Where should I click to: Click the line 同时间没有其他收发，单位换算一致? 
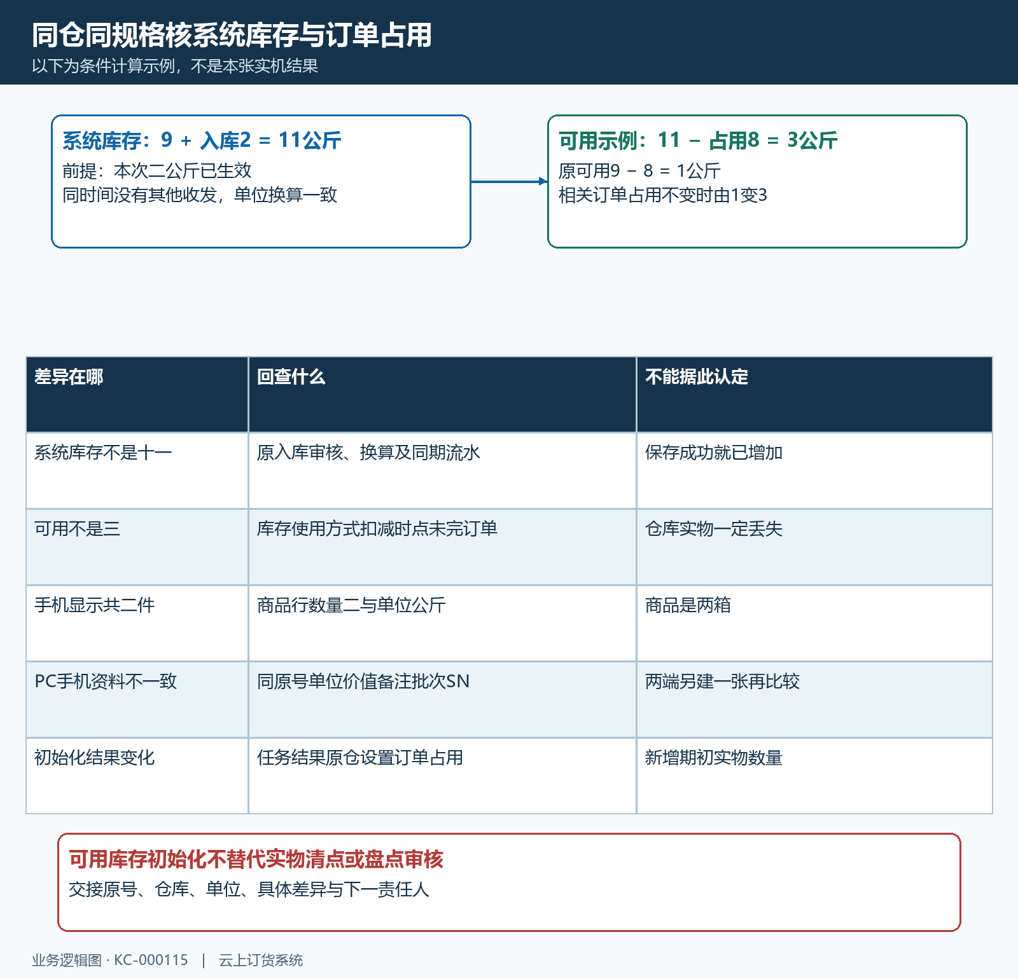click(x=200, y=195)
